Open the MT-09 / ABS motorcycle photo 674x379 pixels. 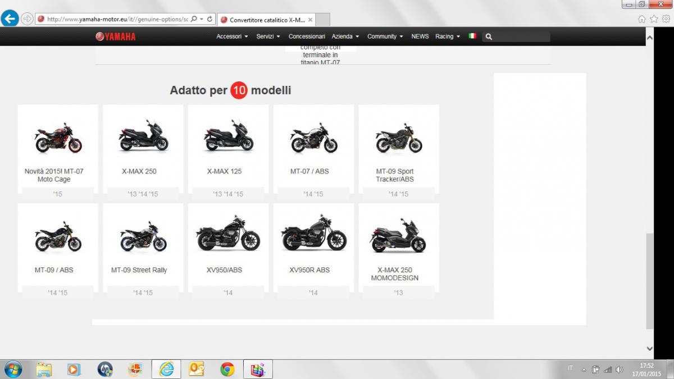click(58, 236)
